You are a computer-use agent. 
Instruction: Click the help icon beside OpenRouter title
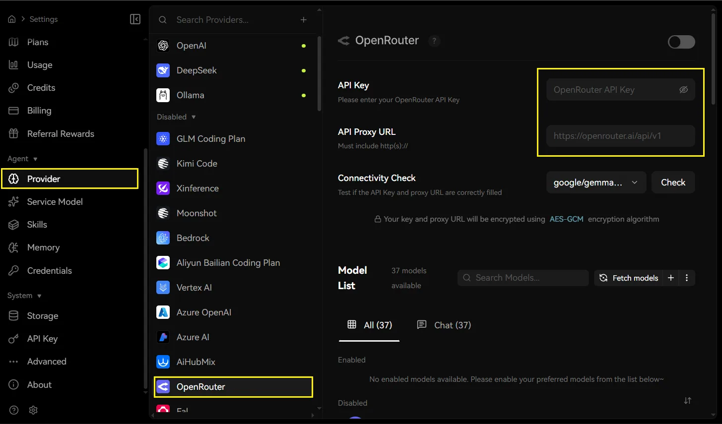pos(434,41)
